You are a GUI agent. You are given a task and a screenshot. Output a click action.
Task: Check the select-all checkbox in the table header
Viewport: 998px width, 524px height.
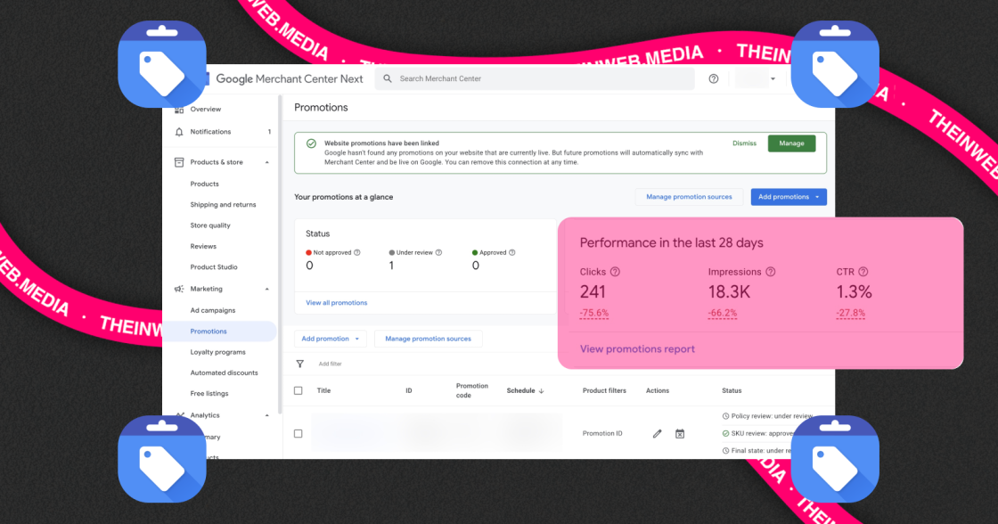[299, 389]
